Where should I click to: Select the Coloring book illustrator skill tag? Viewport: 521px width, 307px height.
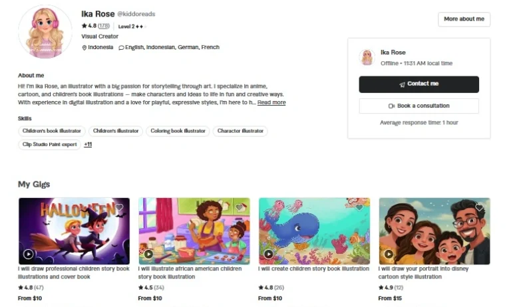point(178,131)
